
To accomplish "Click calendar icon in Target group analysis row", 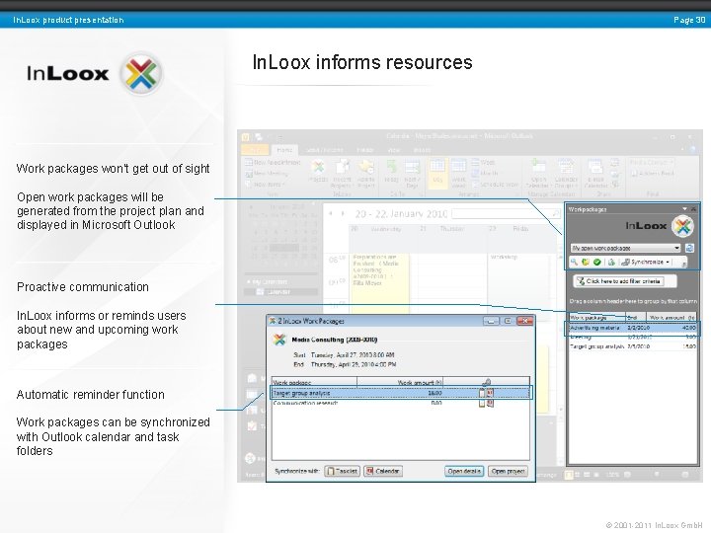I will tap(490, 393).
